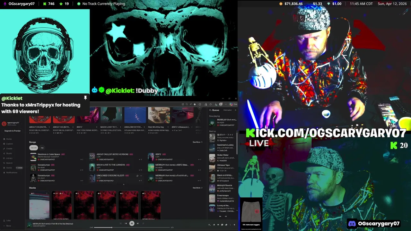Open ABOUT OG (LOFI INTRO VERSION) song
411x231 pixels.
112,154
